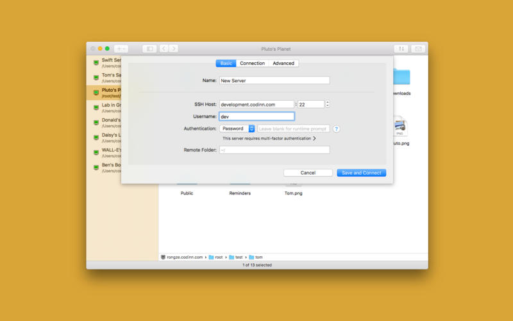Click the Remote Folder input field
The width and height of the screenshot is (513, 321).
point(274,150)
